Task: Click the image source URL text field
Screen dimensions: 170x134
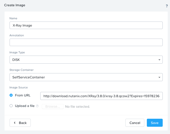Action: (101, 96)
